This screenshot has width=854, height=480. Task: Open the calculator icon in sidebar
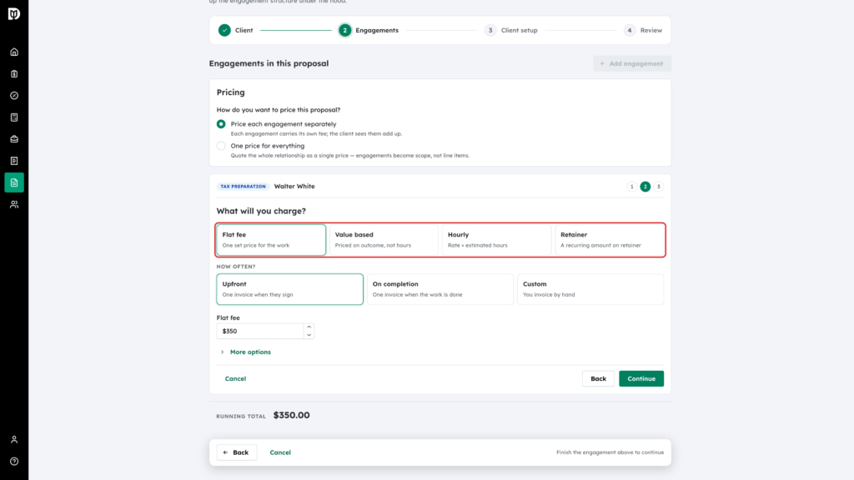tap(14, 117)
